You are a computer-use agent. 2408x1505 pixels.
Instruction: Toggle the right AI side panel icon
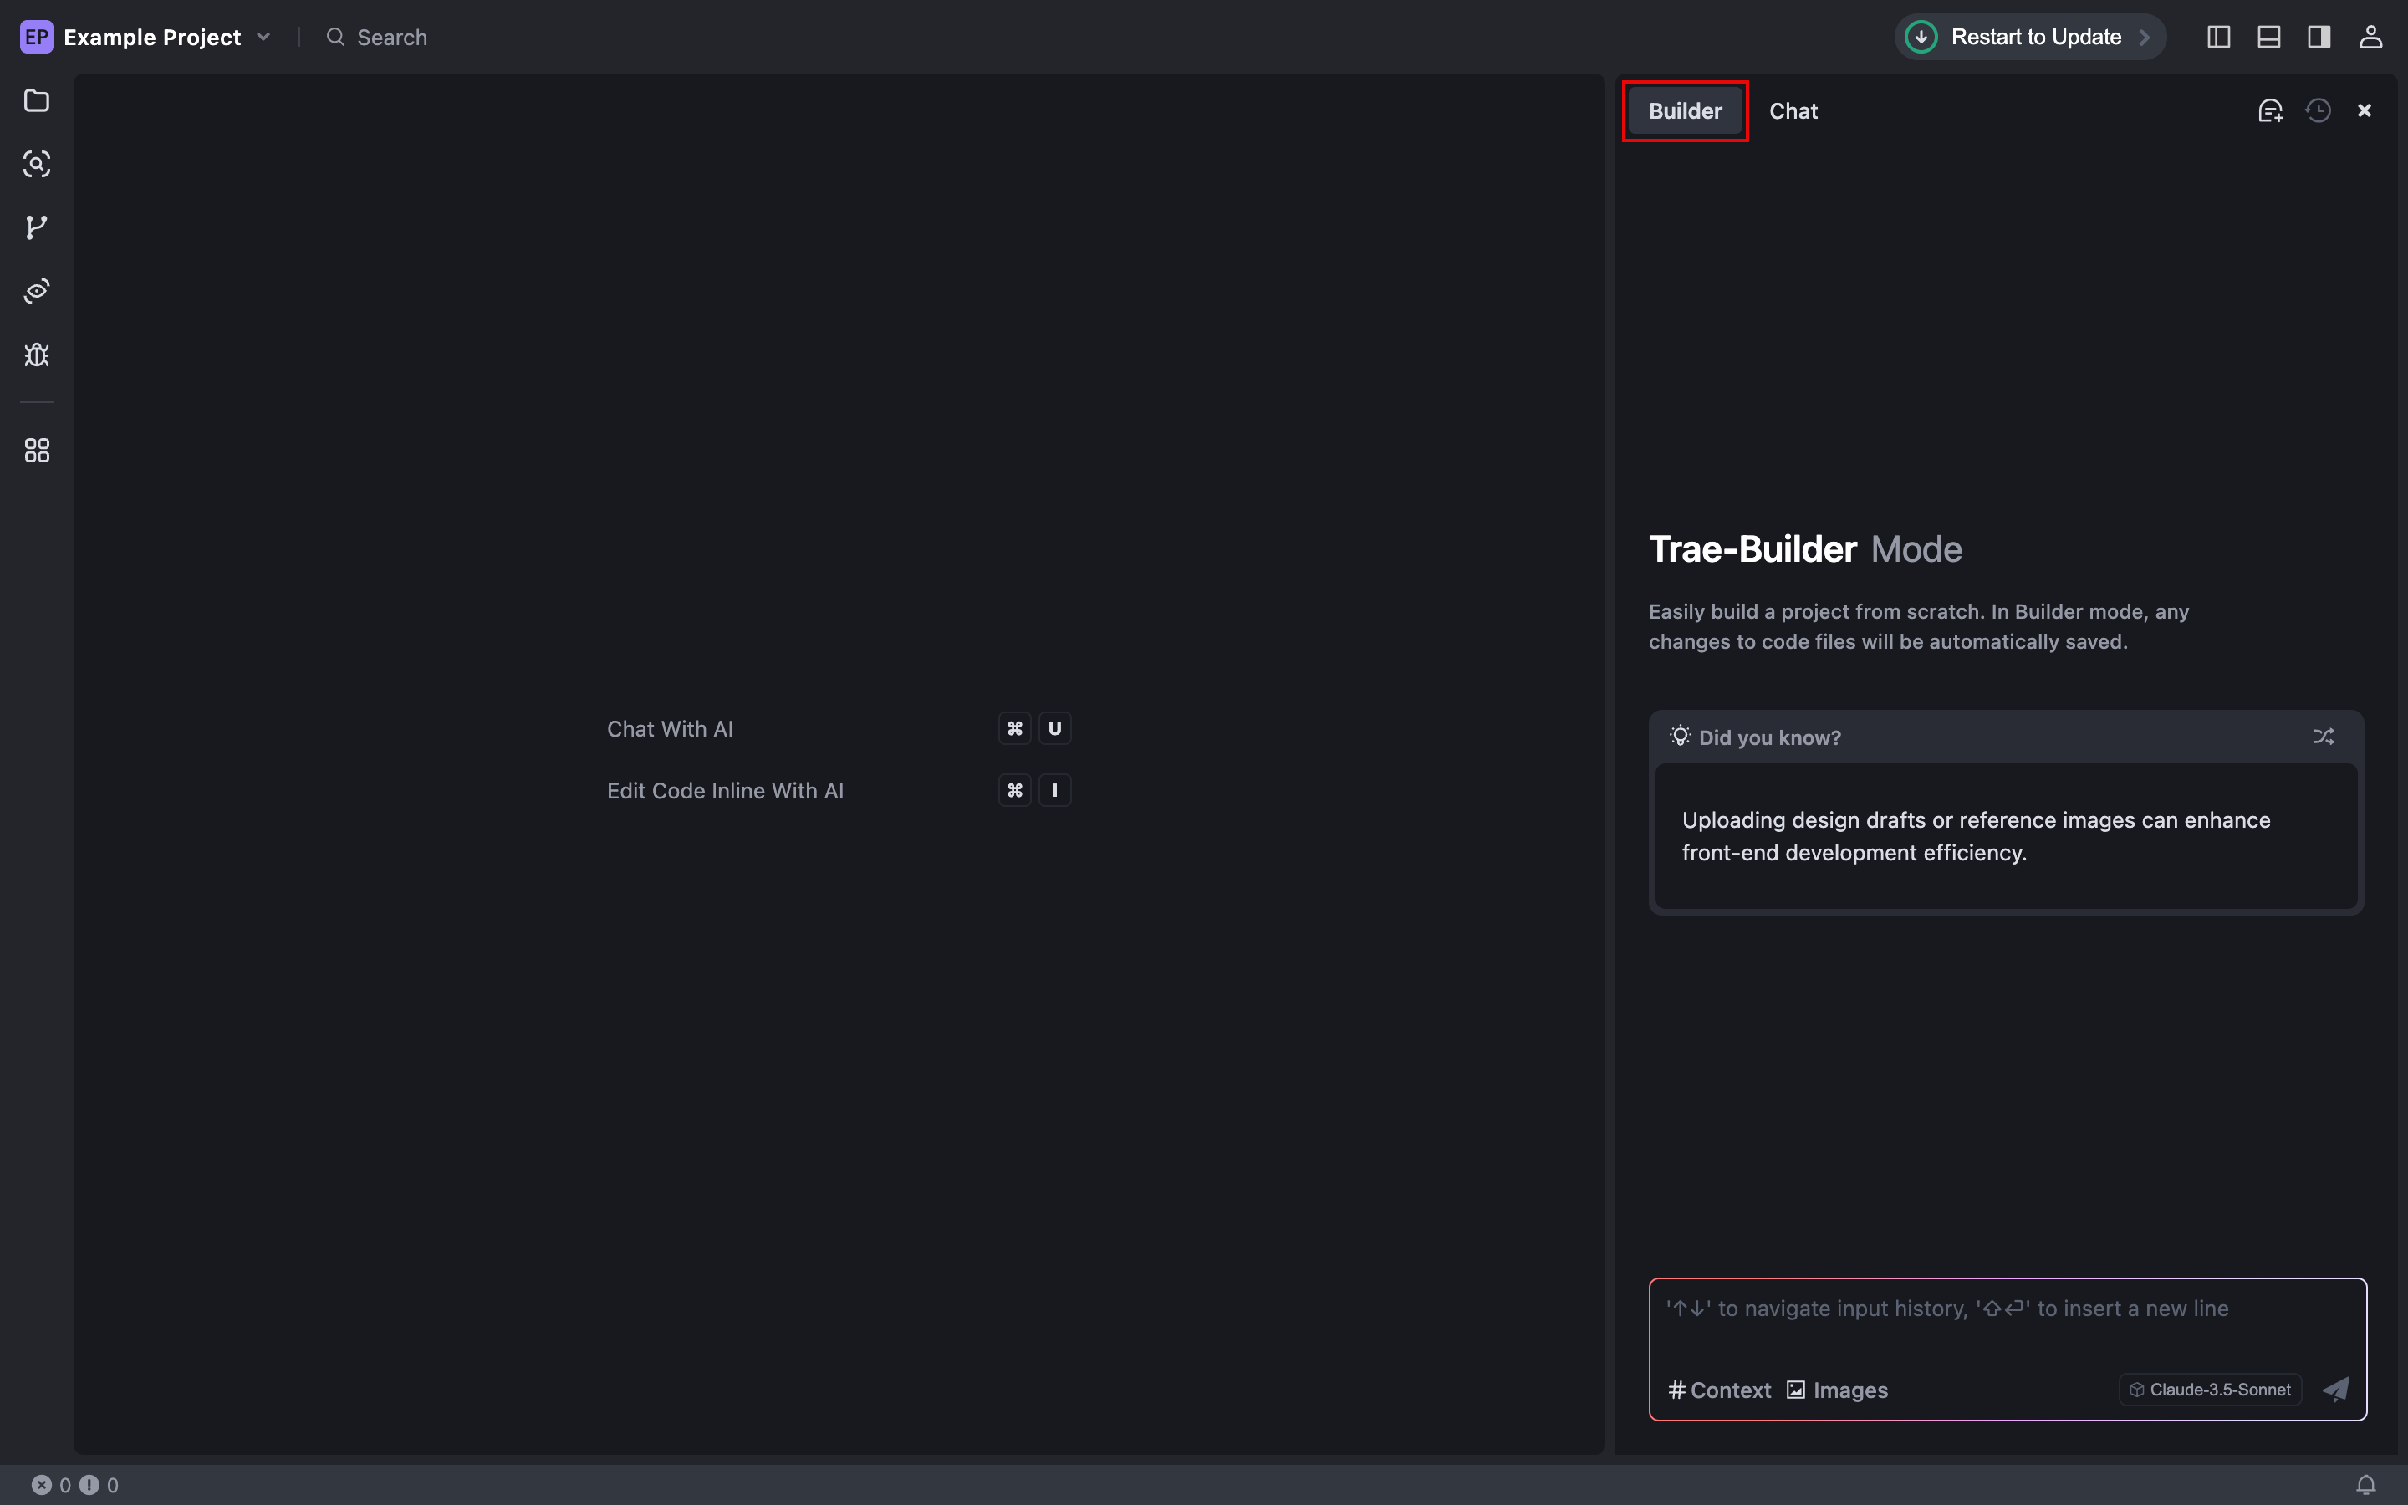pyautogui.click(x=2319, y=37)
